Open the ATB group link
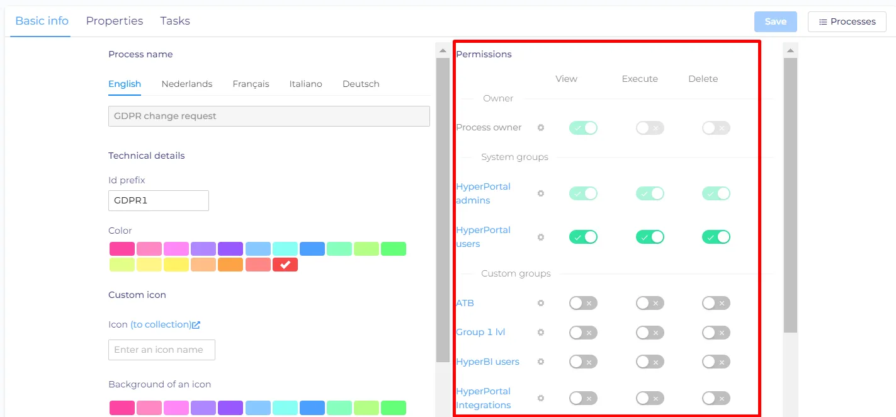 click(x=465, y=303)
